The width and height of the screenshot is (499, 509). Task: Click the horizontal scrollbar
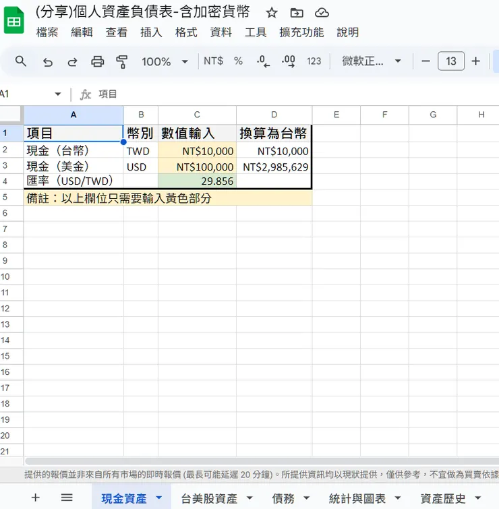pyautogui.click(x=262, y=461)
